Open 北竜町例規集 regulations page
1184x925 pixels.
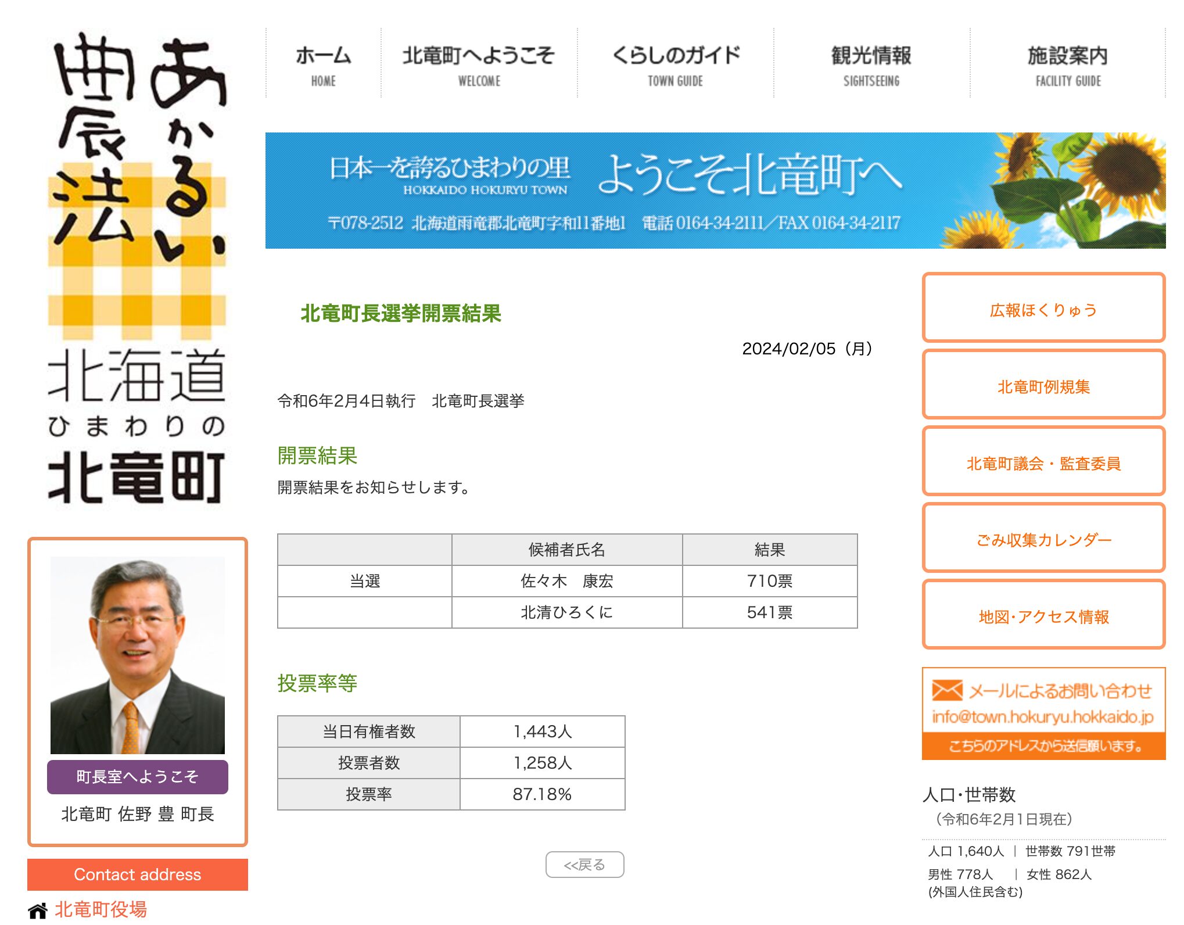1043,385
